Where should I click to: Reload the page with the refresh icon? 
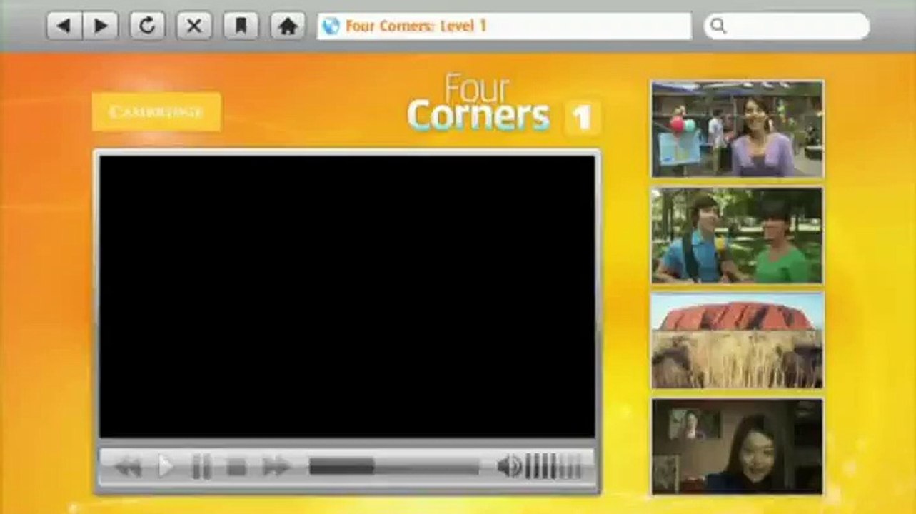click(147, 26)
